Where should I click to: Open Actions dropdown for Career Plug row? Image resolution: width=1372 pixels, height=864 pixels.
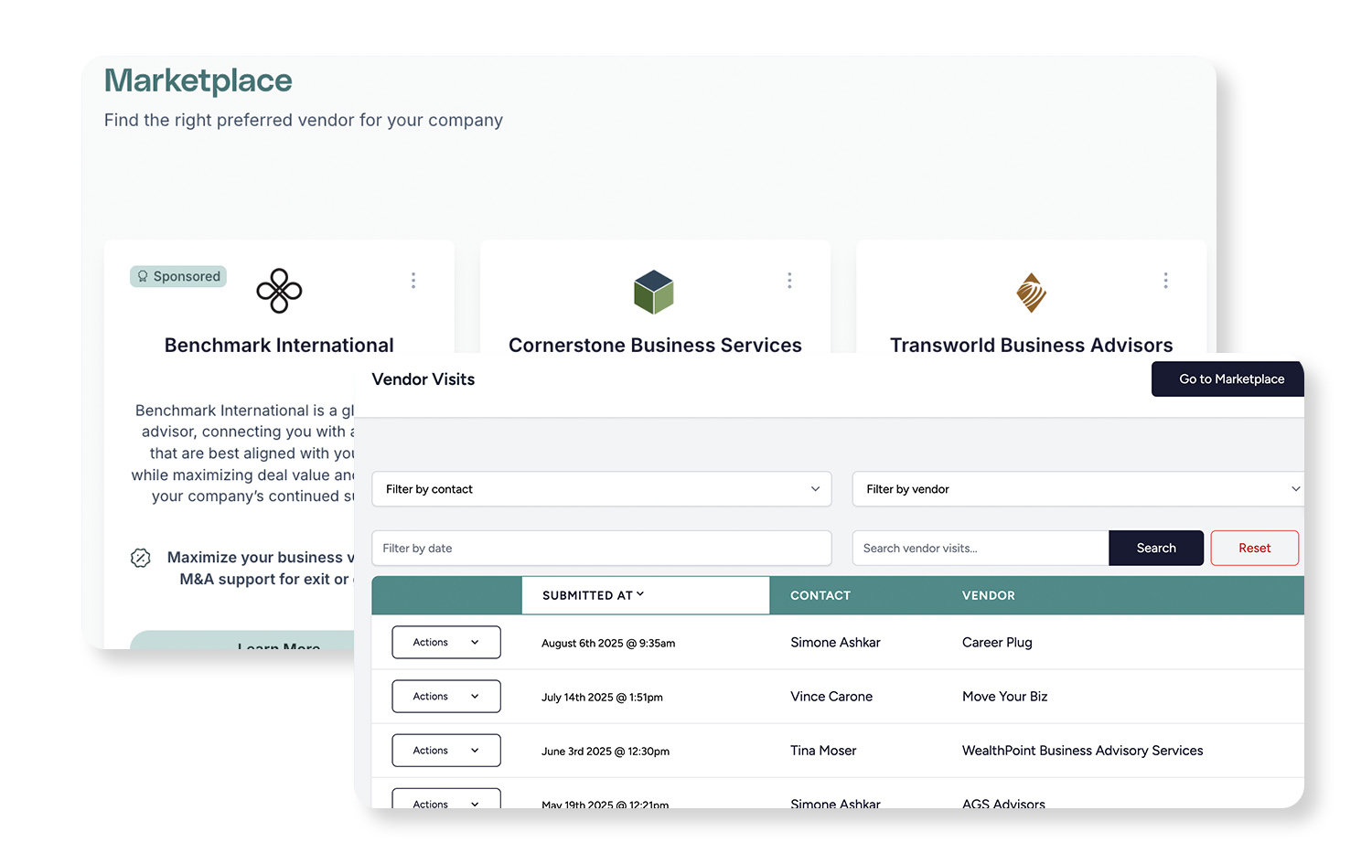(x=445, y=643)
